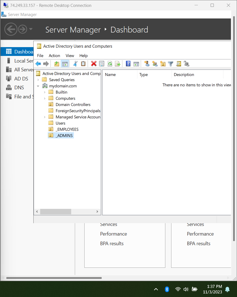Open the Action menu

pos(54,56)
